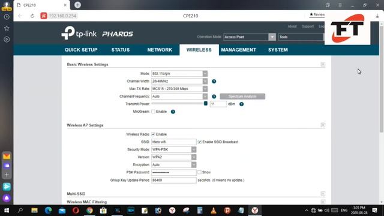Select the Wireless tab
Screen dimensions: 384x216
(199, 50)
